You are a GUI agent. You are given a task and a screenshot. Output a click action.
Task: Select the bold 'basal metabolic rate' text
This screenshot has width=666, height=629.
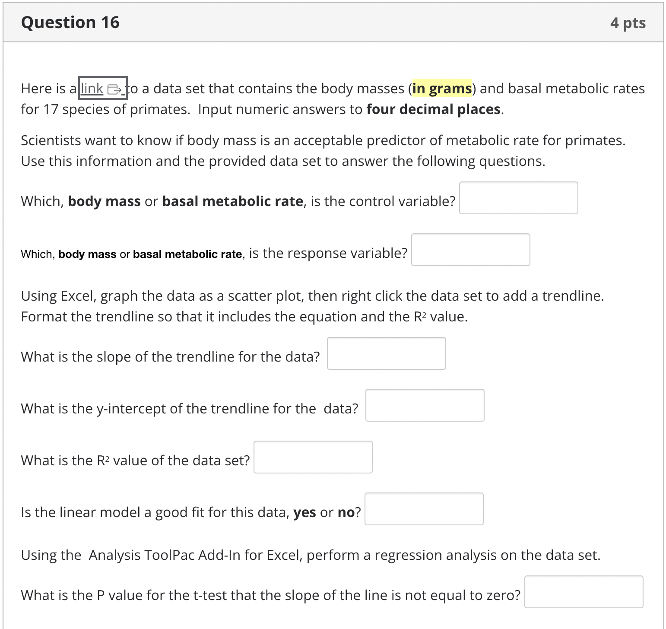tap(232, 201)
